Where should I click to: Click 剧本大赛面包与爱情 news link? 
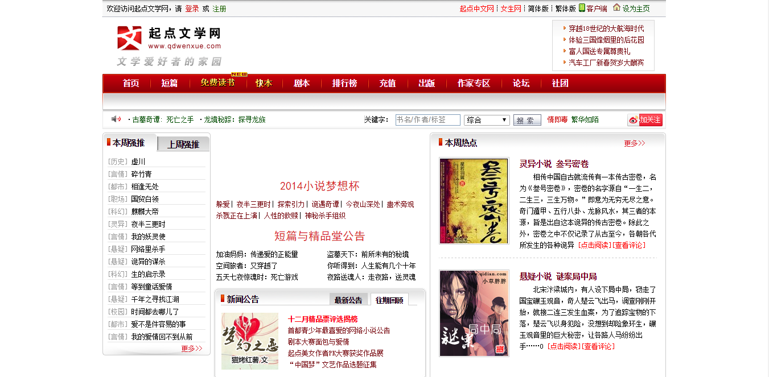click(318, 342)
